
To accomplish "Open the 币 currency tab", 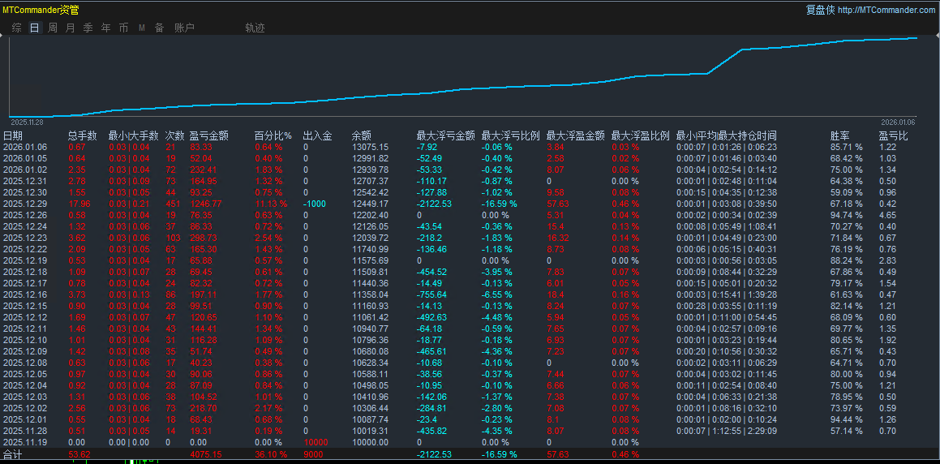I will tap(123, 28).
